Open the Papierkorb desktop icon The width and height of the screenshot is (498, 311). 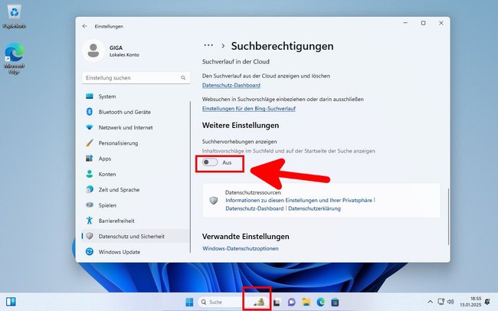[x=14, y=17]
